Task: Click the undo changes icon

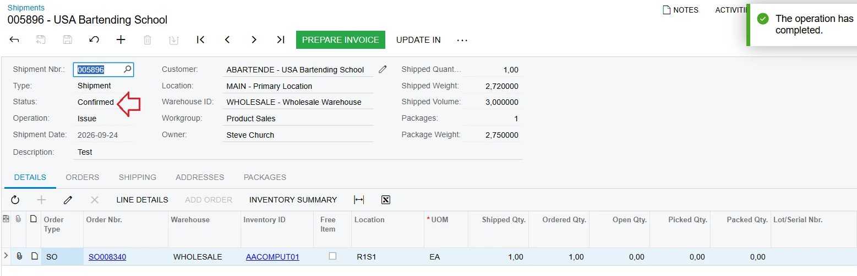Action: coord(94,40)
